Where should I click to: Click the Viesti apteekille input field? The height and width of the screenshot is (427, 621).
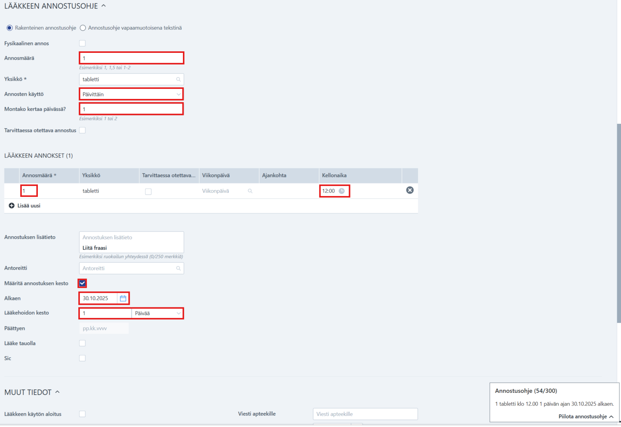(365, 414)
